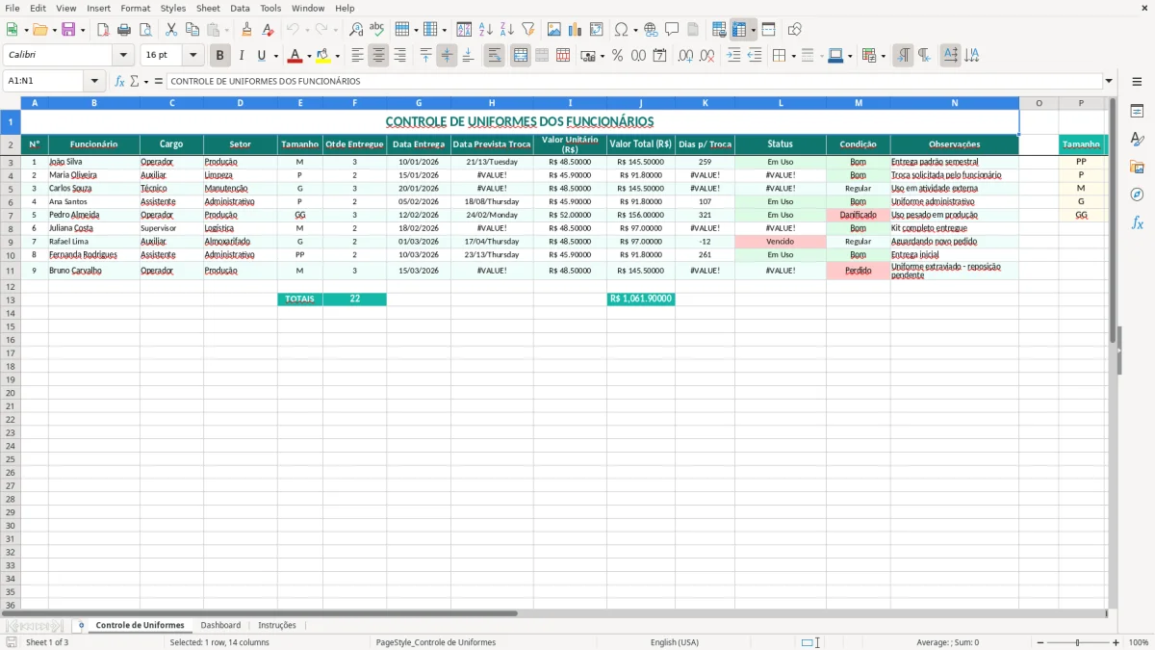Click the formula input line
The height and width of the screenshot is (650, 1155).
(634, 81)
